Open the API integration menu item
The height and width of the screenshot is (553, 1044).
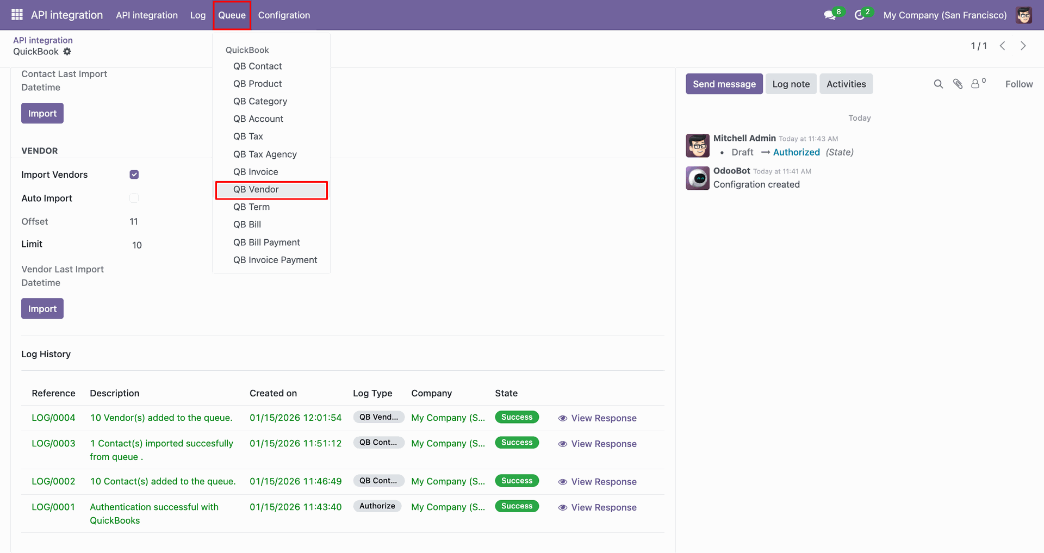[147, 15]
